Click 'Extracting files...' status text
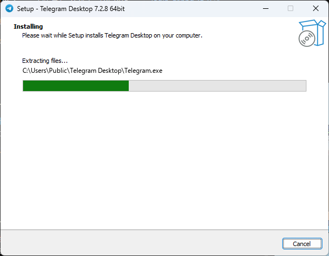Viewport: 329px width, 256px height. 45,61
